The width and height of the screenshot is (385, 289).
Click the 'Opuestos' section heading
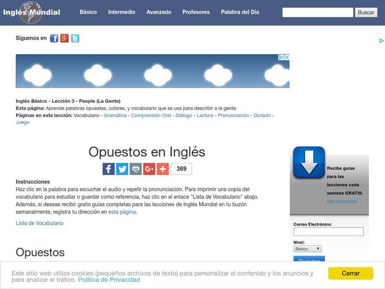coord(40,252)
